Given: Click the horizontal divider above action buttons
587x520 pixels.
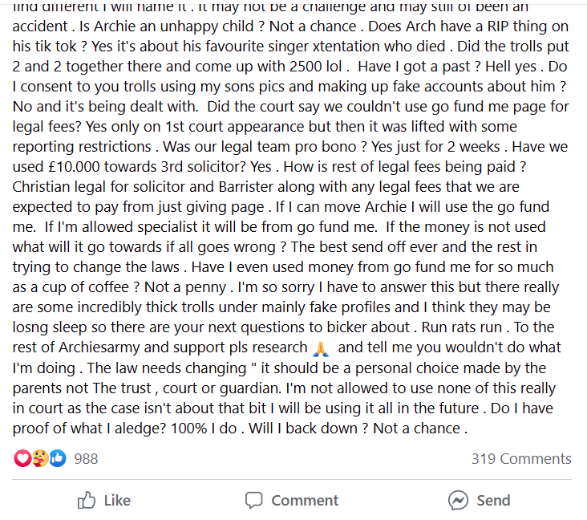Looking at the screenshot, I should (x=292, y=480).
